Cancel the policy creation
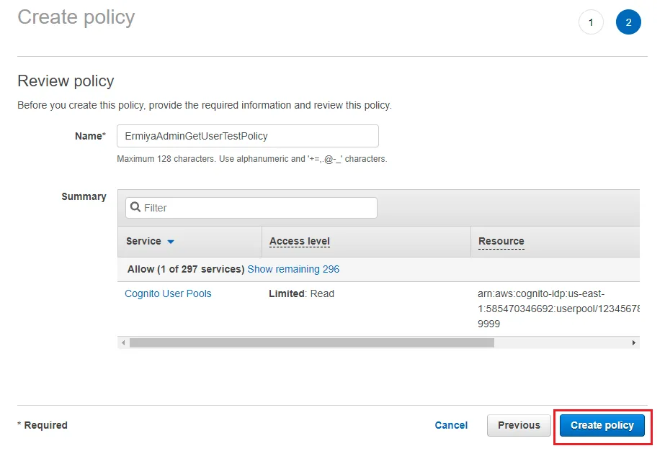The image size is (665, 456). [x=451, y=425]
